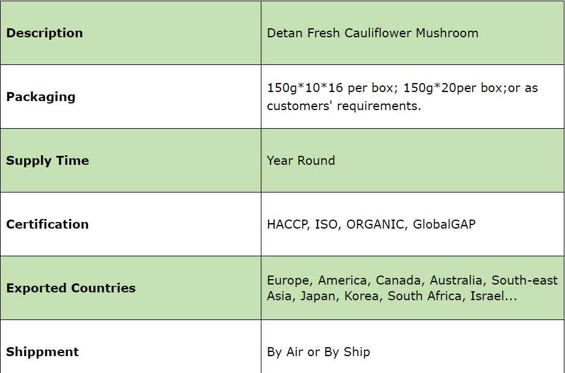The height and width of the screenshot is (373, 565).
Task: Click the Packaging row label
Action: coord(41,97)
